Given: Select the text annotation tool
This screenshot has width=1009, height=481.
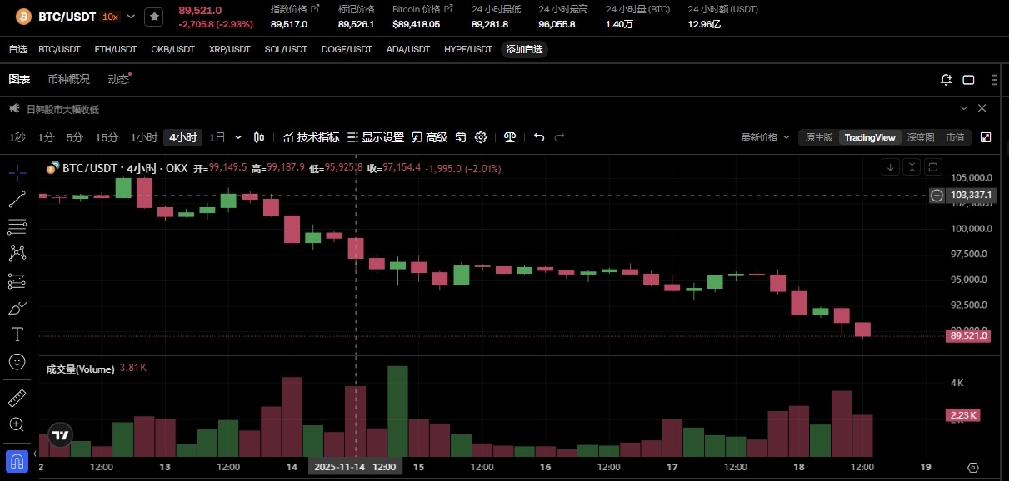Looking at the screenshot, I should click(x=17, y=334).
